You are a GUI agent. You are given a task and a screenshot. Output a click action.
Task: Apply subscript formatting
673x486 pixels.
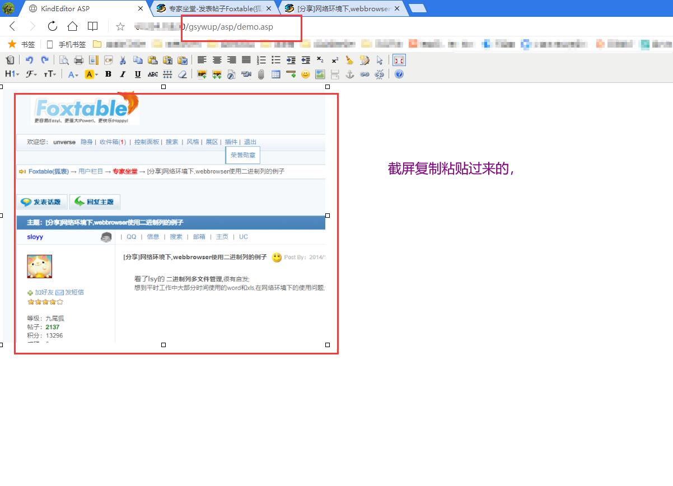(x=320, y=60)
